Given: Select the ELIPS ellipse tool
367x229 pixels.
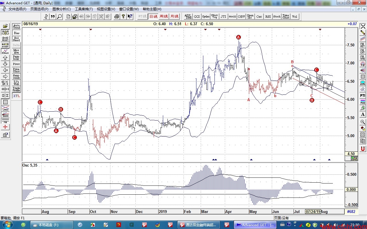Looking at the screenshot, I should coord(363,83).
